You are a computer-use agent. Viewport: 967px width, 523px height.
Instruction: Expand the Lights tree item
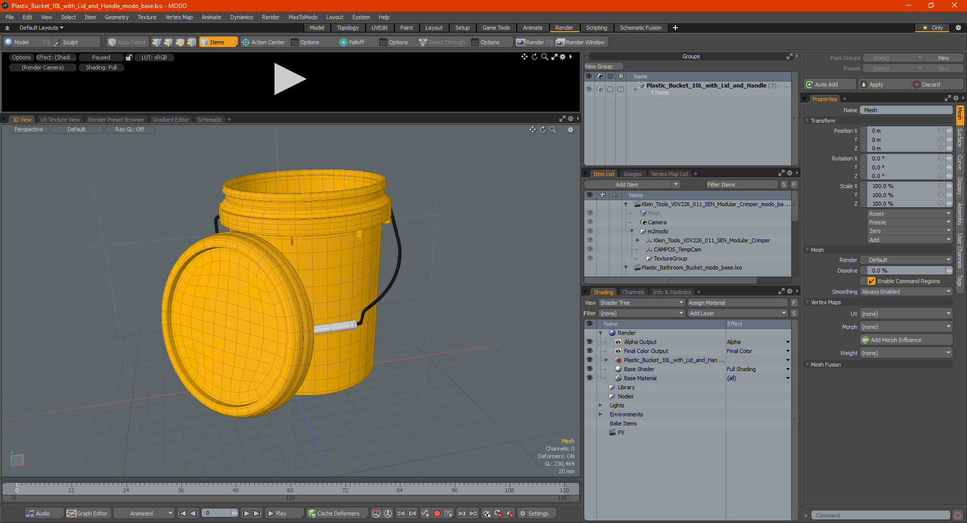(600, 405)
